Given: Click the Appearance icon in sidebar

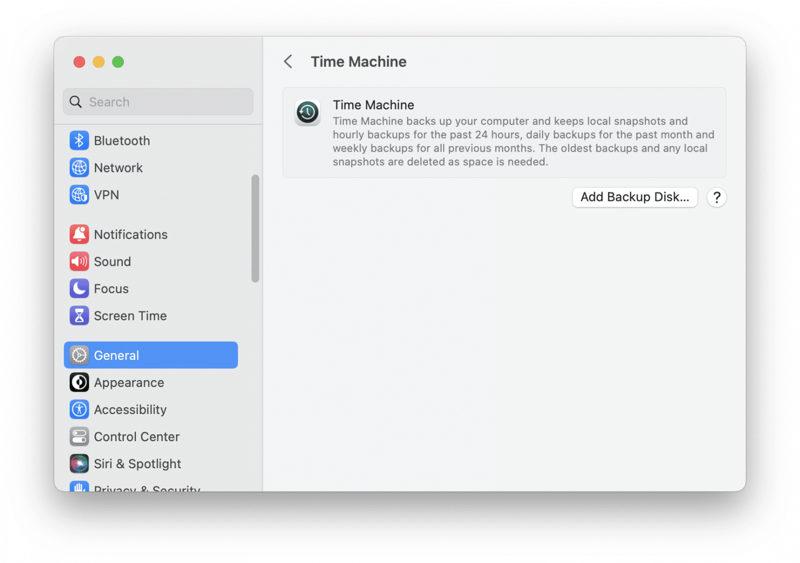Looking at the screenshot, I should coord(79,382).
